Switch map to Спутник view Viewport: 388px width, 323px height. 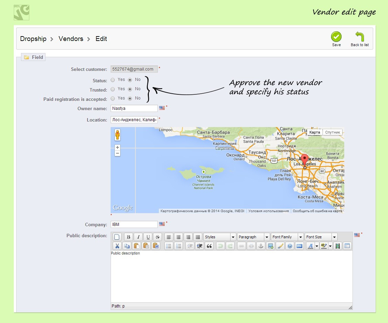(x=333, y=132)
